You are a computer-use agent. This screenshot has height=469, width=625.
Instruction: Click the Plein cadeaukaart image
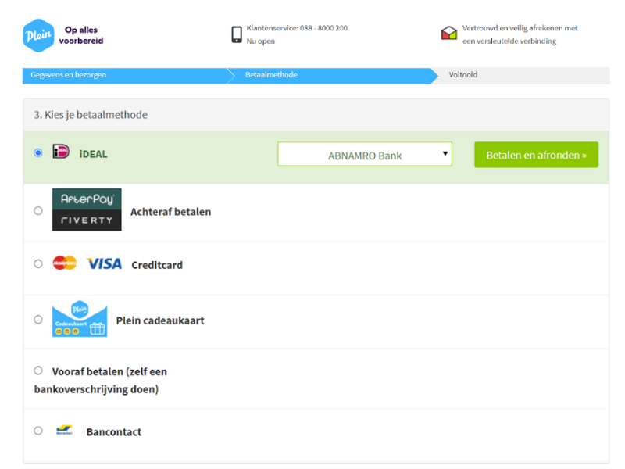coord(79,320)
